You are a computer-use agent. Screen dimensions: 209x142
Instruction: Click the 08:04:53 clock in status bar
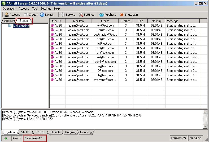[x=195, y=138]
